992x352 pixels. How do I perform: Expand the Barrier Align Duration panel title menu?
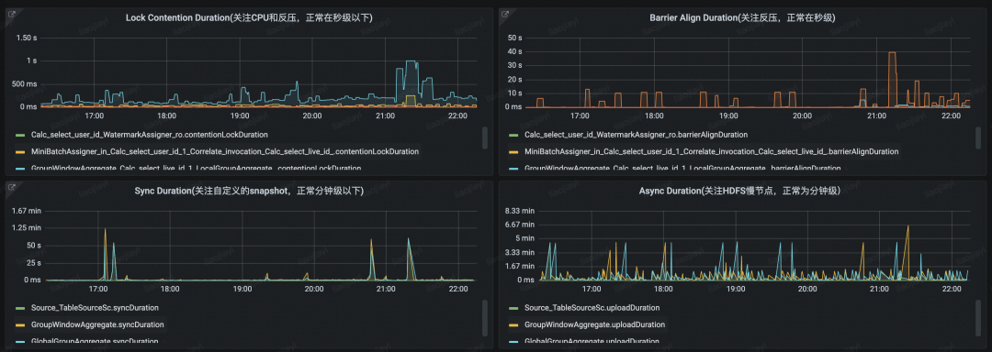click(742, 17)
